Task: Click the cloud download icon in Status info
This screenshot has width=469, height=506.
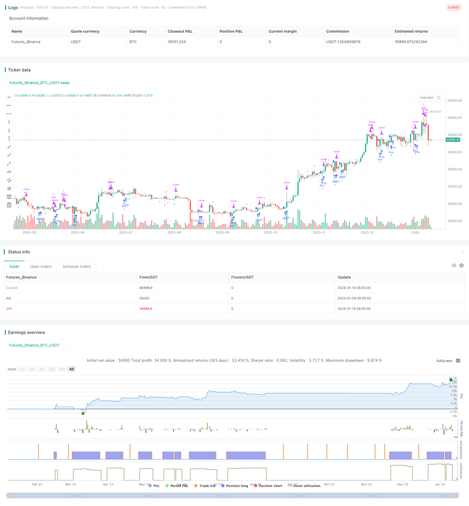Action: click(454, 265)
